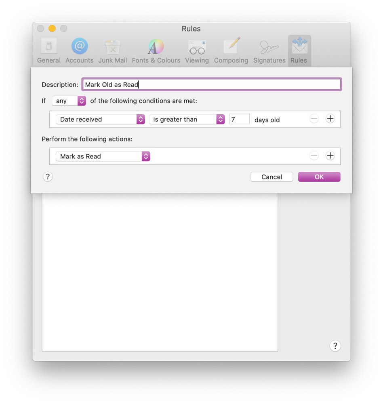
Task: Open the Date received criteria dropdown
Action: (x=100, y=119)
